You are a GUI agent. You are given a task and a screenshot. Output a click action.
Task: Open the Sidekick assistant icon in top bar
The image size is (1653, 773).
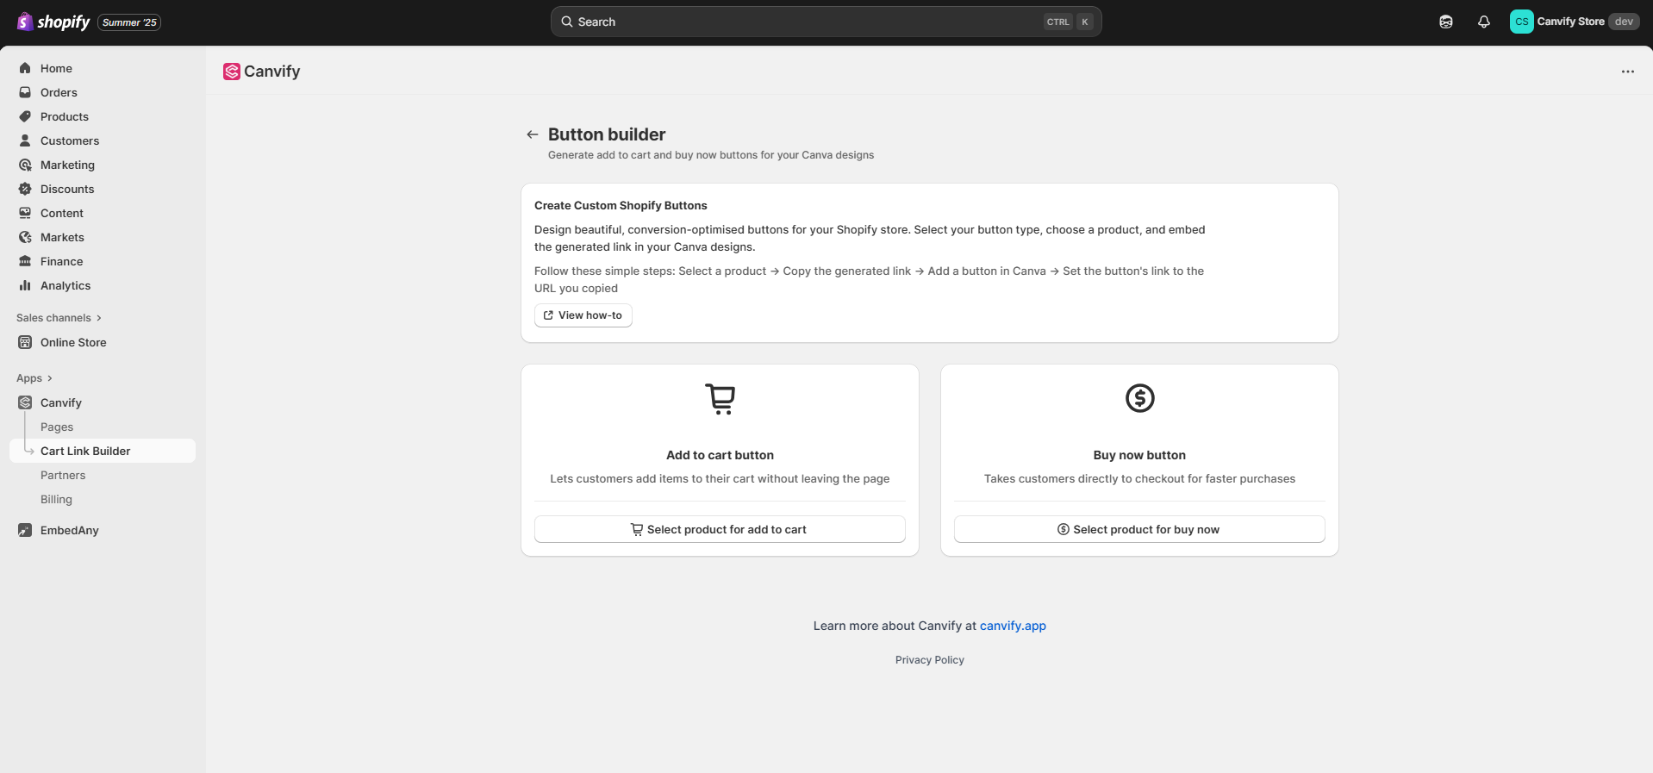pos(1445,22)
